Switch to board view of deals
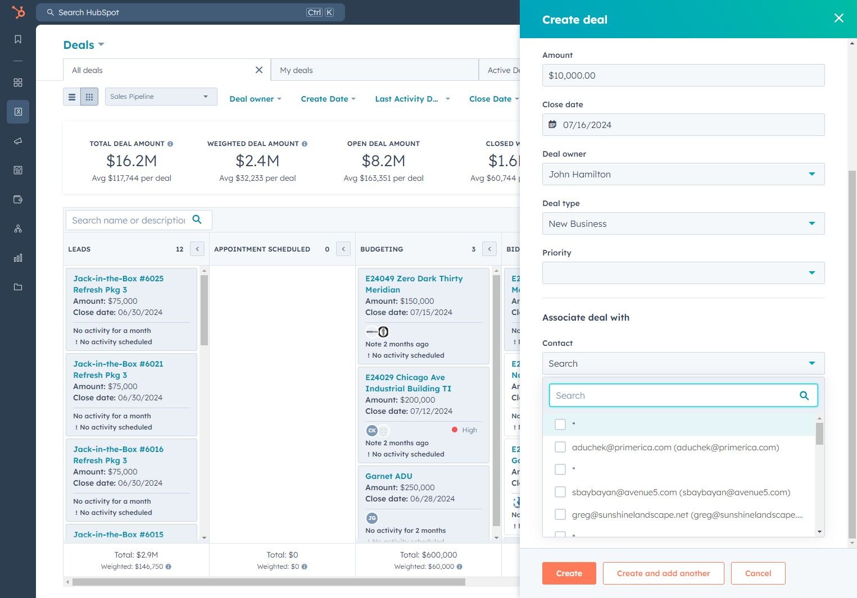Viewport: 857px width, 598px height. click(x=89, y=97)
